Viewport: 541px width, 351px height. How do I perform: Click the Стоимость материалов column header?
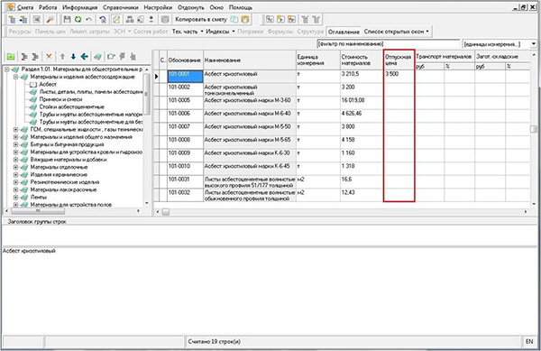point(362,60)
